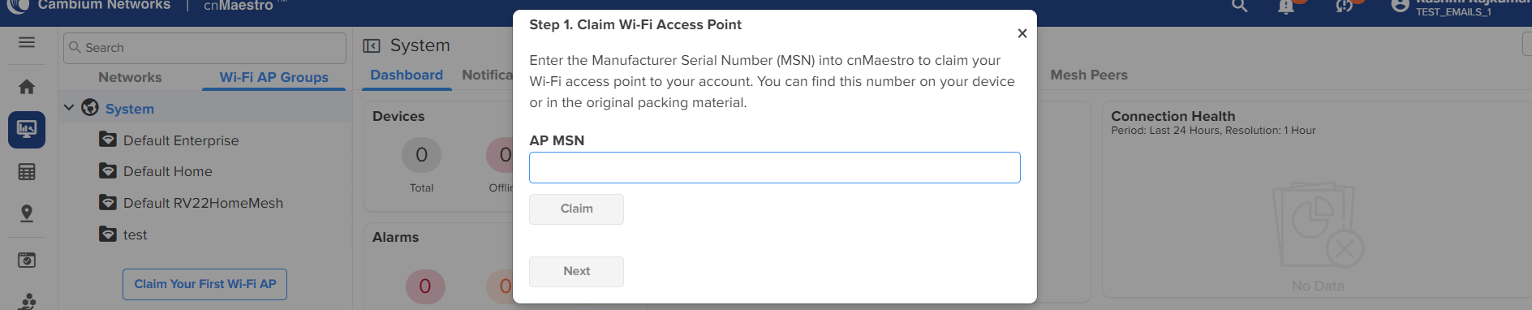
Task: Open the Mesh Peers tab
Action: coord(1089,75)
